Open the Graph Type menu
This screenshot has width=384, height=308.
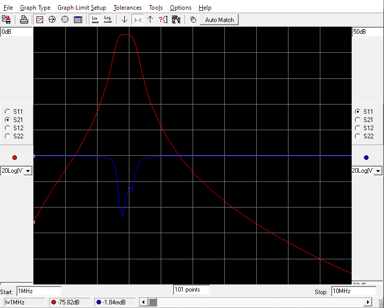point(35,8)
